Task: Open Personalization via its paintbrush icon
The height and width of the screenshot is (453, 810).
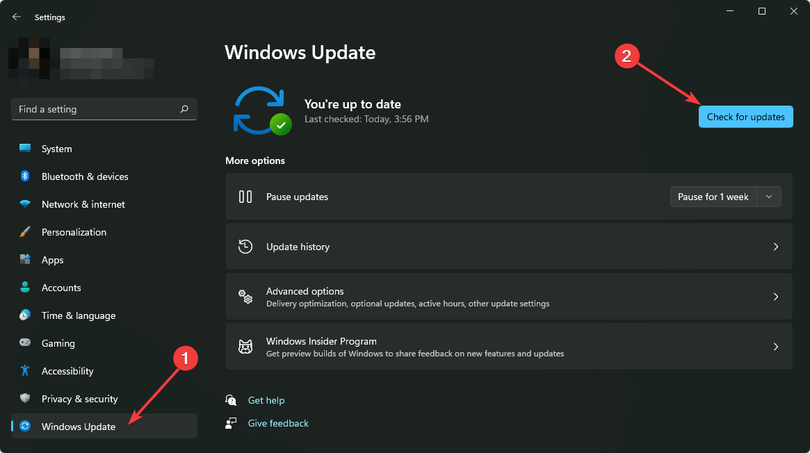Action: click(x=24, y=231)
